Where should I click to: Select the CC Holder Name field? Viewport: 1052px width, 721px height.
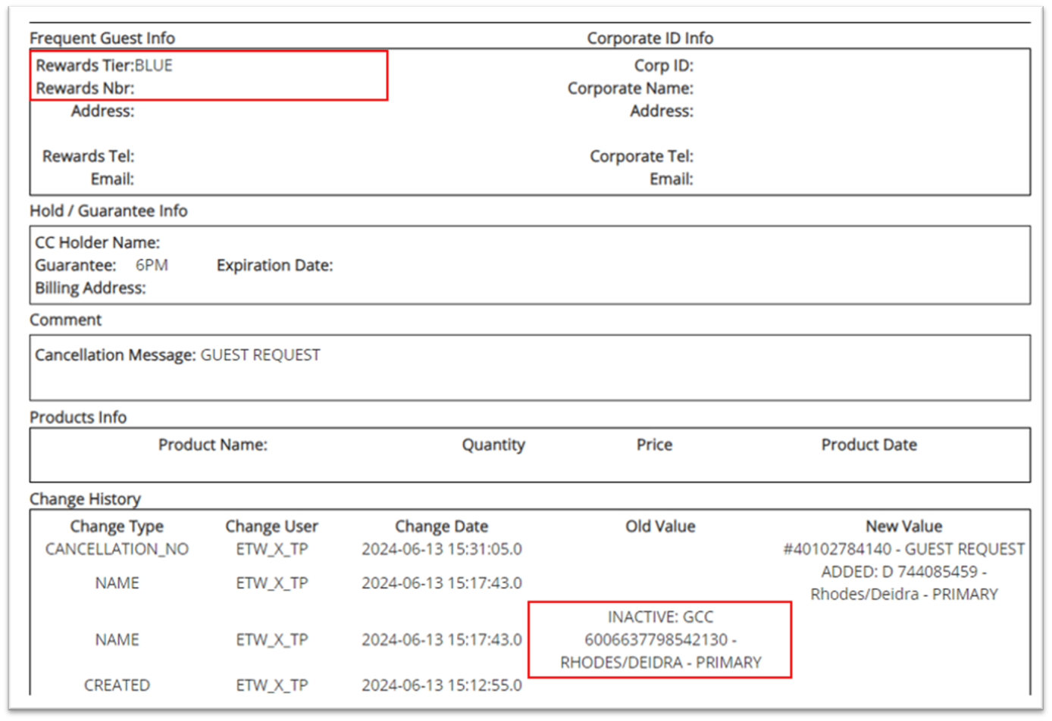(x=97, y=242)
